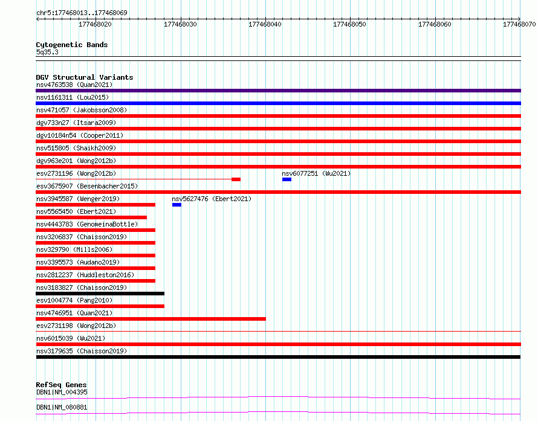This screenshot has height=421, width=538.
Task: Open nsv3206837 (Chaisson2019) variant
Action: tap(82, 237)
